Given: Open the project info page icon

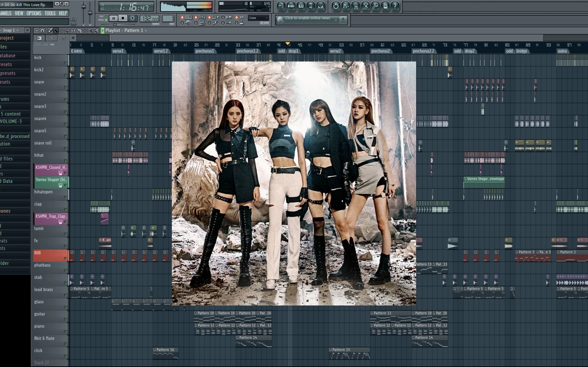Looking at the screenshot, I should click(385, 6).
